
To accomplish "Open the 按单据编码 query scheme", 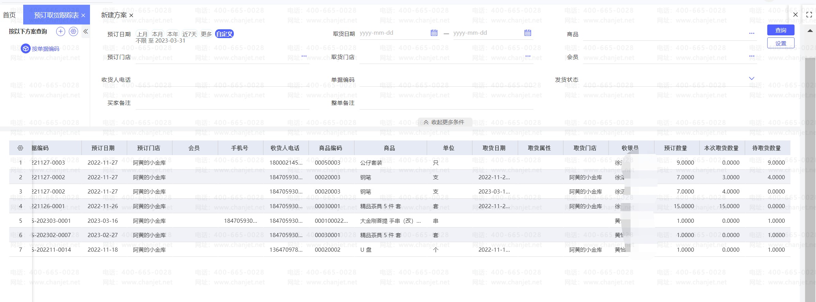I will [46, 49].
